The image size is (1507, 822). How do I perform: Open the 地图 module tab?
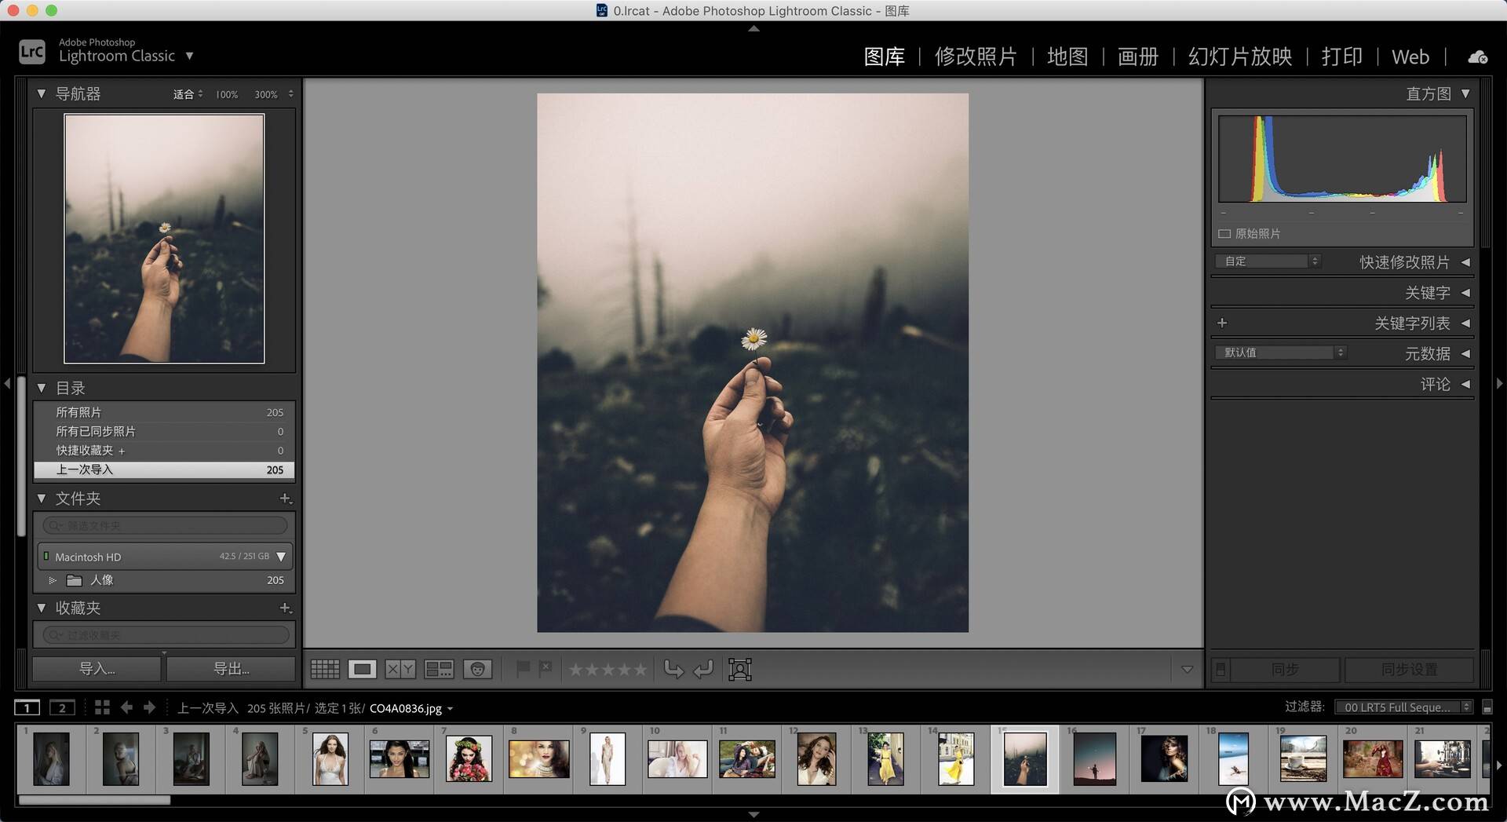(1067, 57)
